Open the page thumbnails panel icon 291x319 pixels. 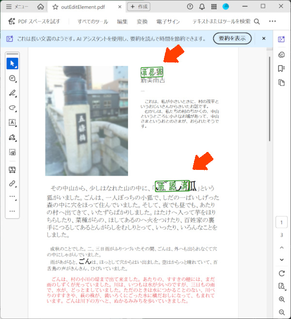(281, 83)
